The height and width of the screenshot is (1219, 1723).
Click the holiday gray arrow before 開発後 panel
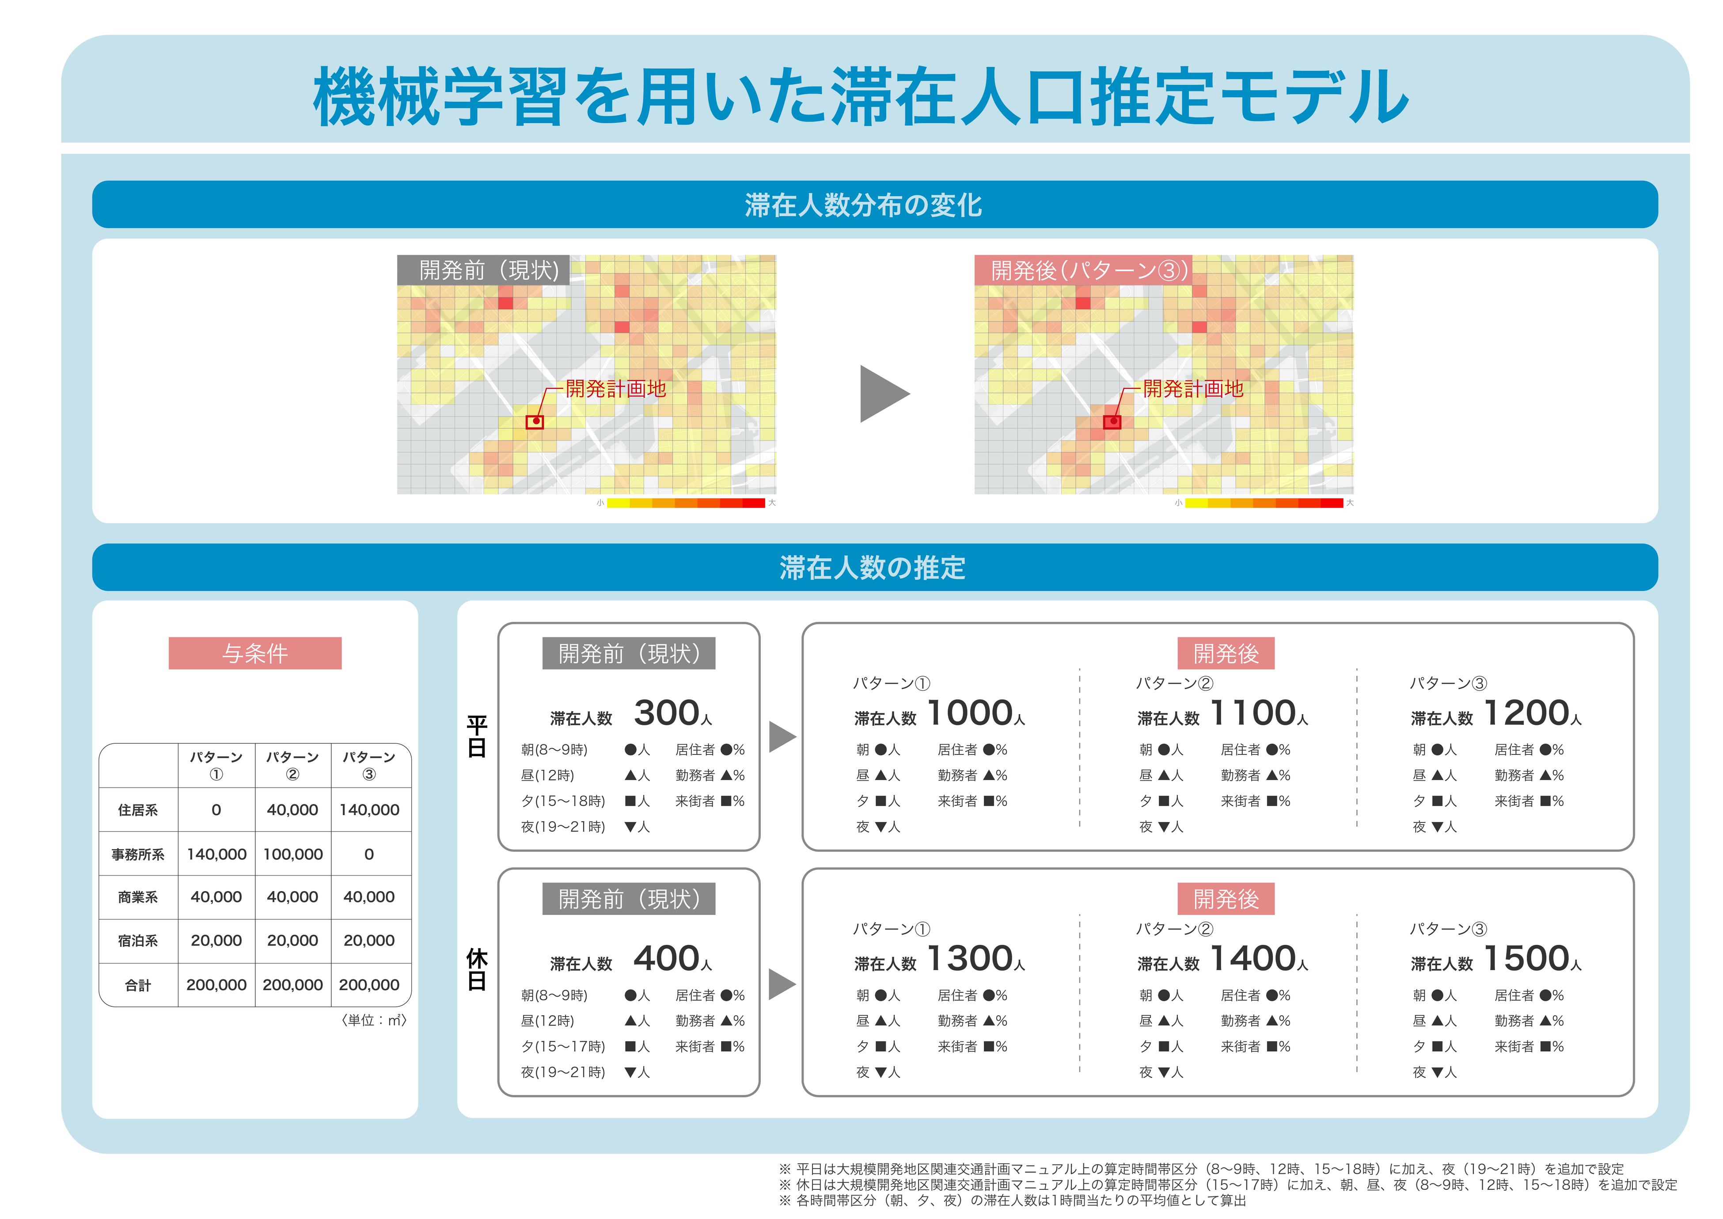click(782, 983)
